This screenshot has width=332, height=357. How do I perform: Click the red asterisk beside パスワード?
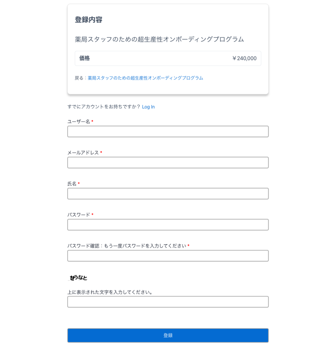(x=92, y=215)
